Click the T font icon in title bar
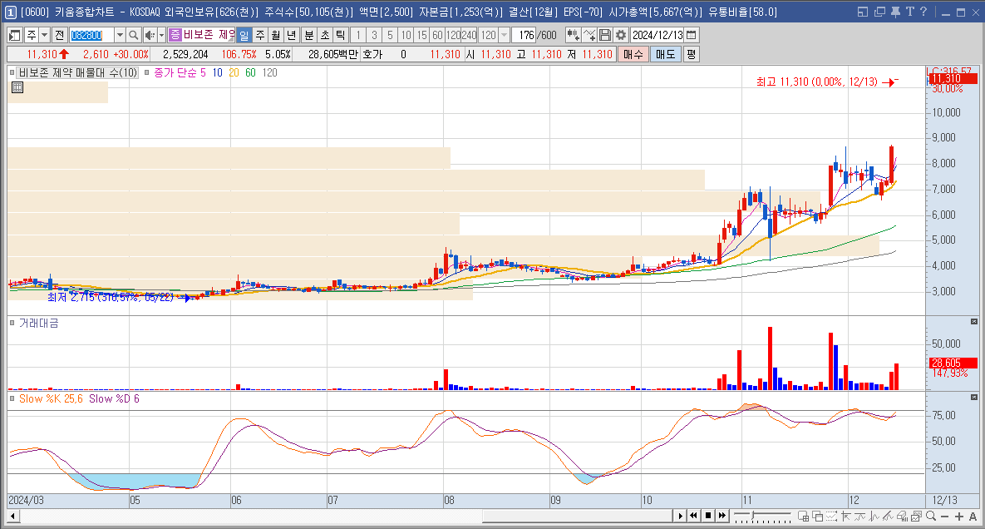The image size is (985, 529). (909, 12)
